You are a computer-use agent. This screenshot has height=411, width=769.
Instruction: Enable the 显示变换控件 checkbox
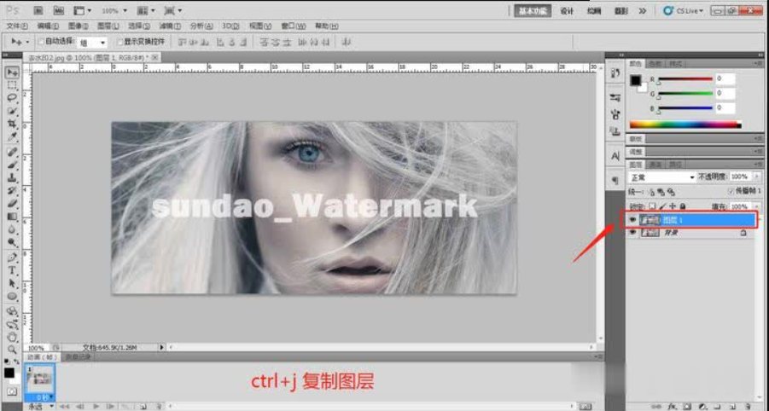coord(119,42)
